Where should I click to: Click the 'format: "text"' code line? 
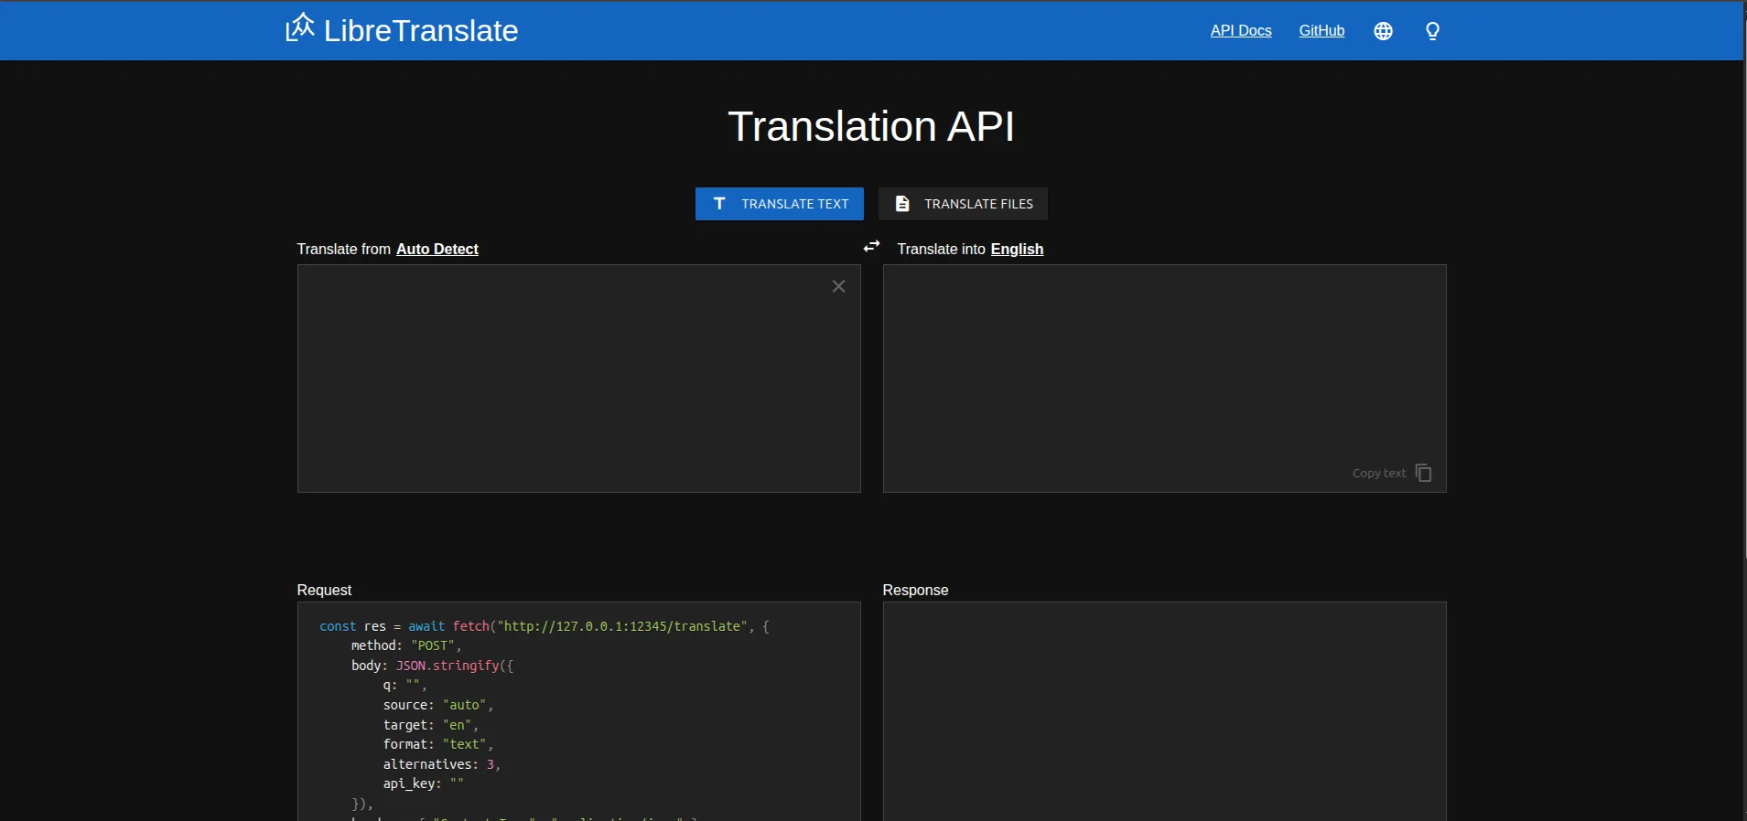point(438,744)
